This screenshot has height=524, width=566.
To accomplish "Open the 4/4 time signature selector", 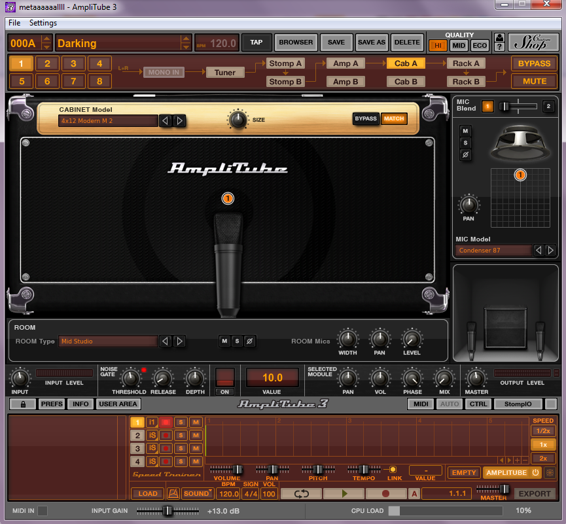I will tap(251, 494).
